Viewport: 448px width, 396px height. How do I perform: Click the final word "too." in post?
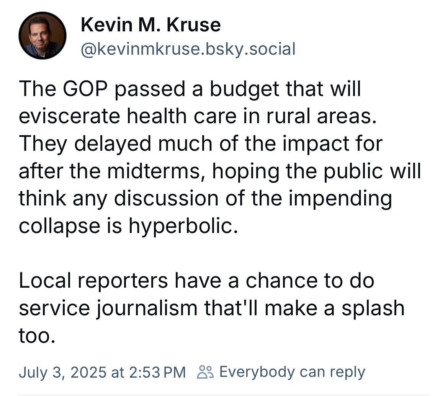point(34,336)
